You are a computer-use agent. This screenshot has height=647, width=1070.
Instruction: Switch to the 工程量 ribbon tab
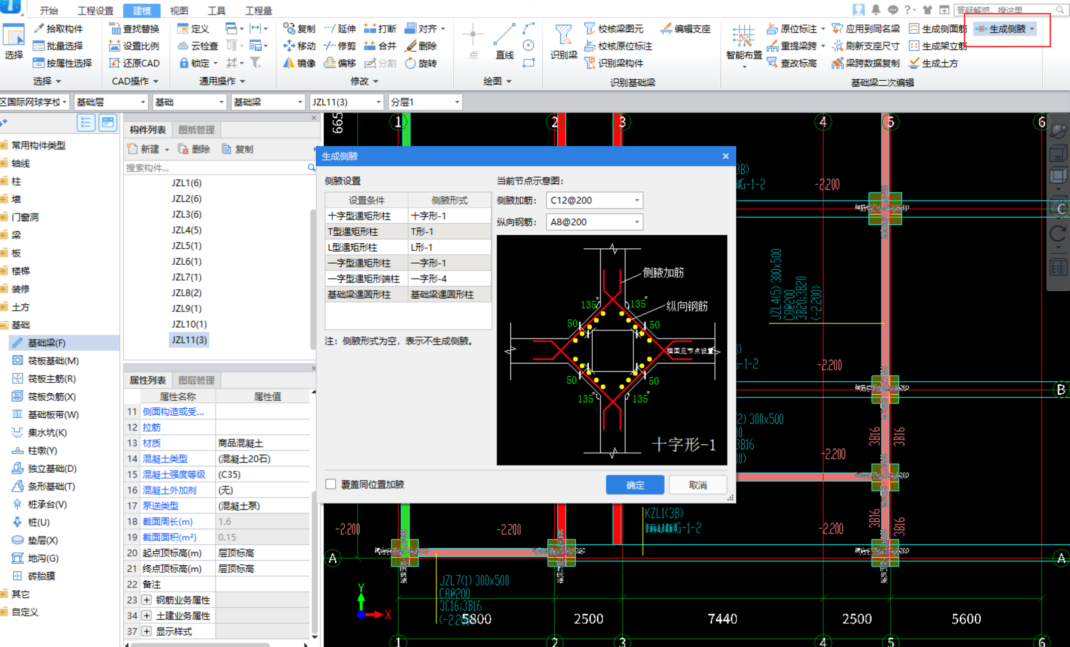pyautogui.click(x=258, y=10)
